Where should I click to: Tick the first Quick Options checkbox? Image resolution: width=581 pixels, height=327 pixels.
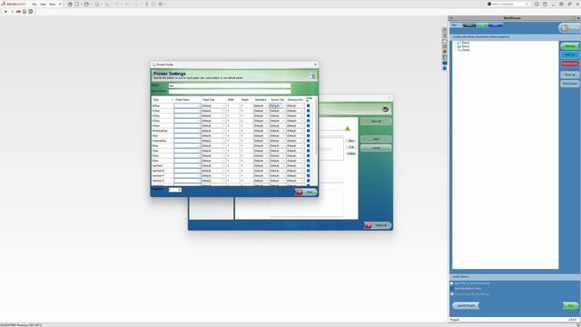(x=452, y=283)
